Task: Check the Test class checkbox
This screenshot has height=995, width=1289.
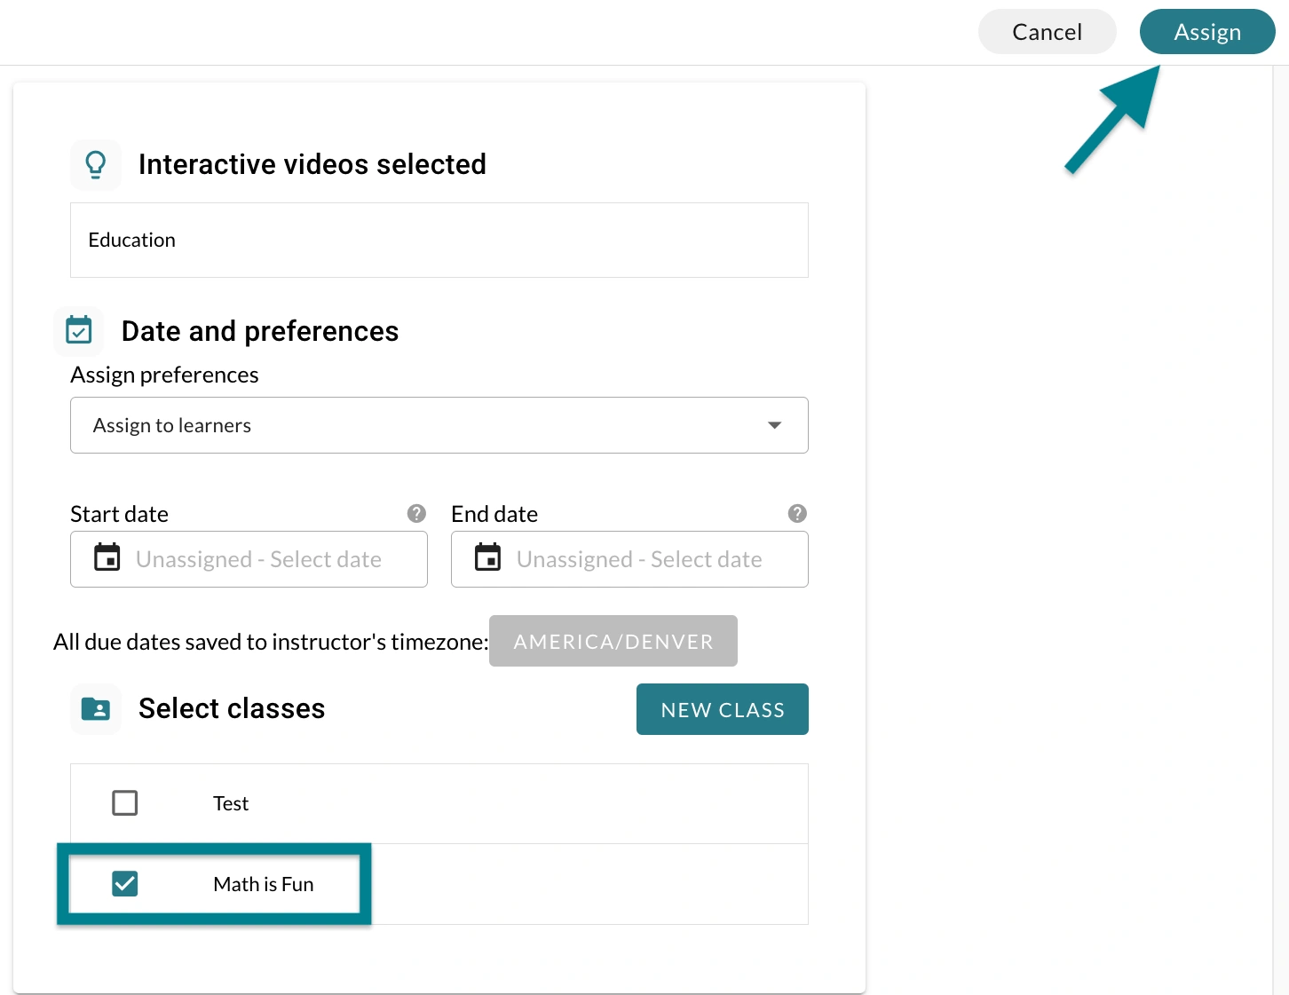Action: point(125,803)
